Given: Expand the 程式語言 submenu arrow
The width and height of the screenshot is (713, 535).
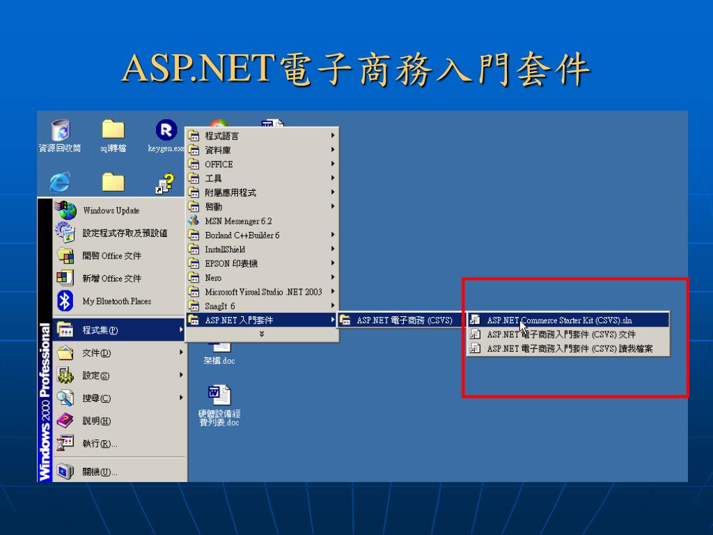Looking at the screenshot, I should coord(333,136).
